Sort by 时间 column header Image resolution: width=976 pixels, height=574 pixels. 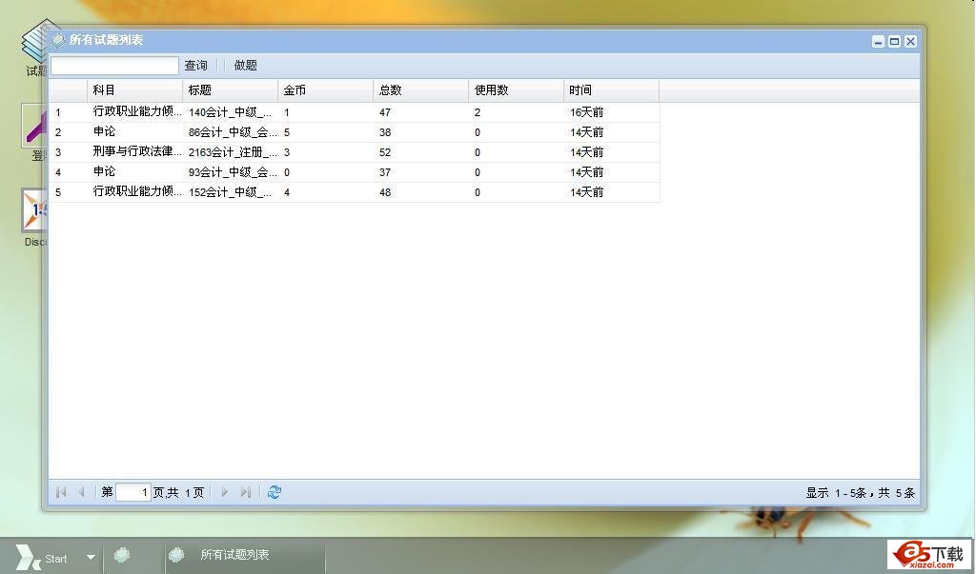611,90
